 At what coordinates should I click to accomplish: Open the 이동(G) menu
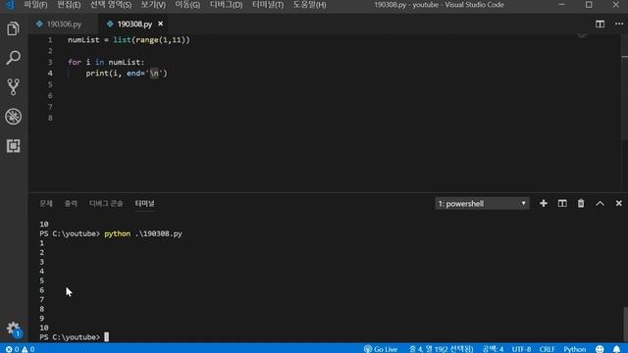187,5
